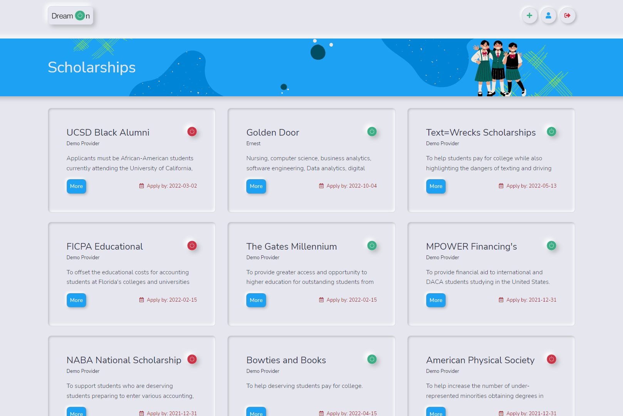Viewport: 623px width, 416px height.
Task: Click the red logout icon
Action: click(x=567, y=15)
